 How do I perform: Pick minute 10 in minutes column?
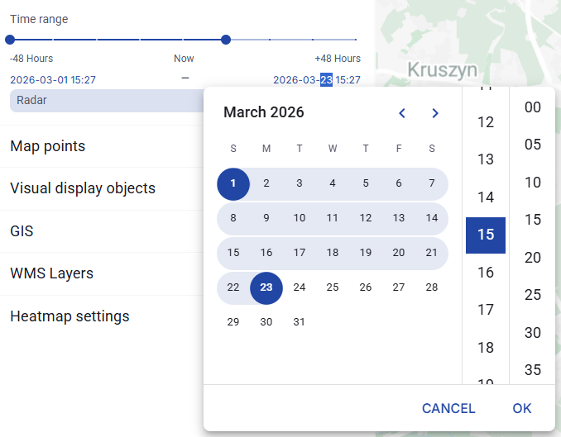click(x=532, y=183)
